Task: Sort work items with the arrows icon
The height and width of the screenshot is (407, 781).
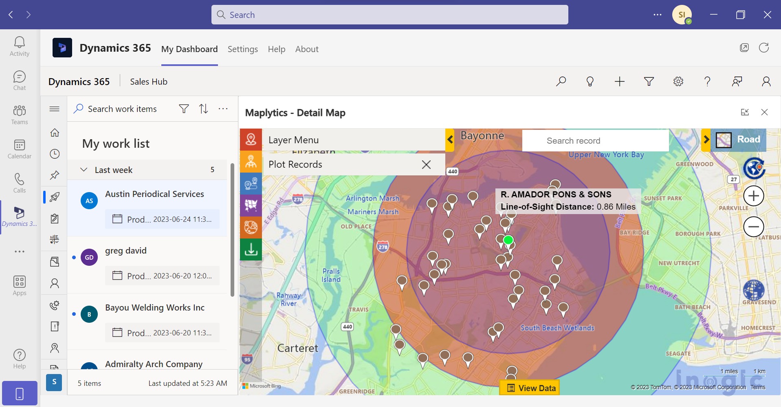Action: click(x=203, y=109)
